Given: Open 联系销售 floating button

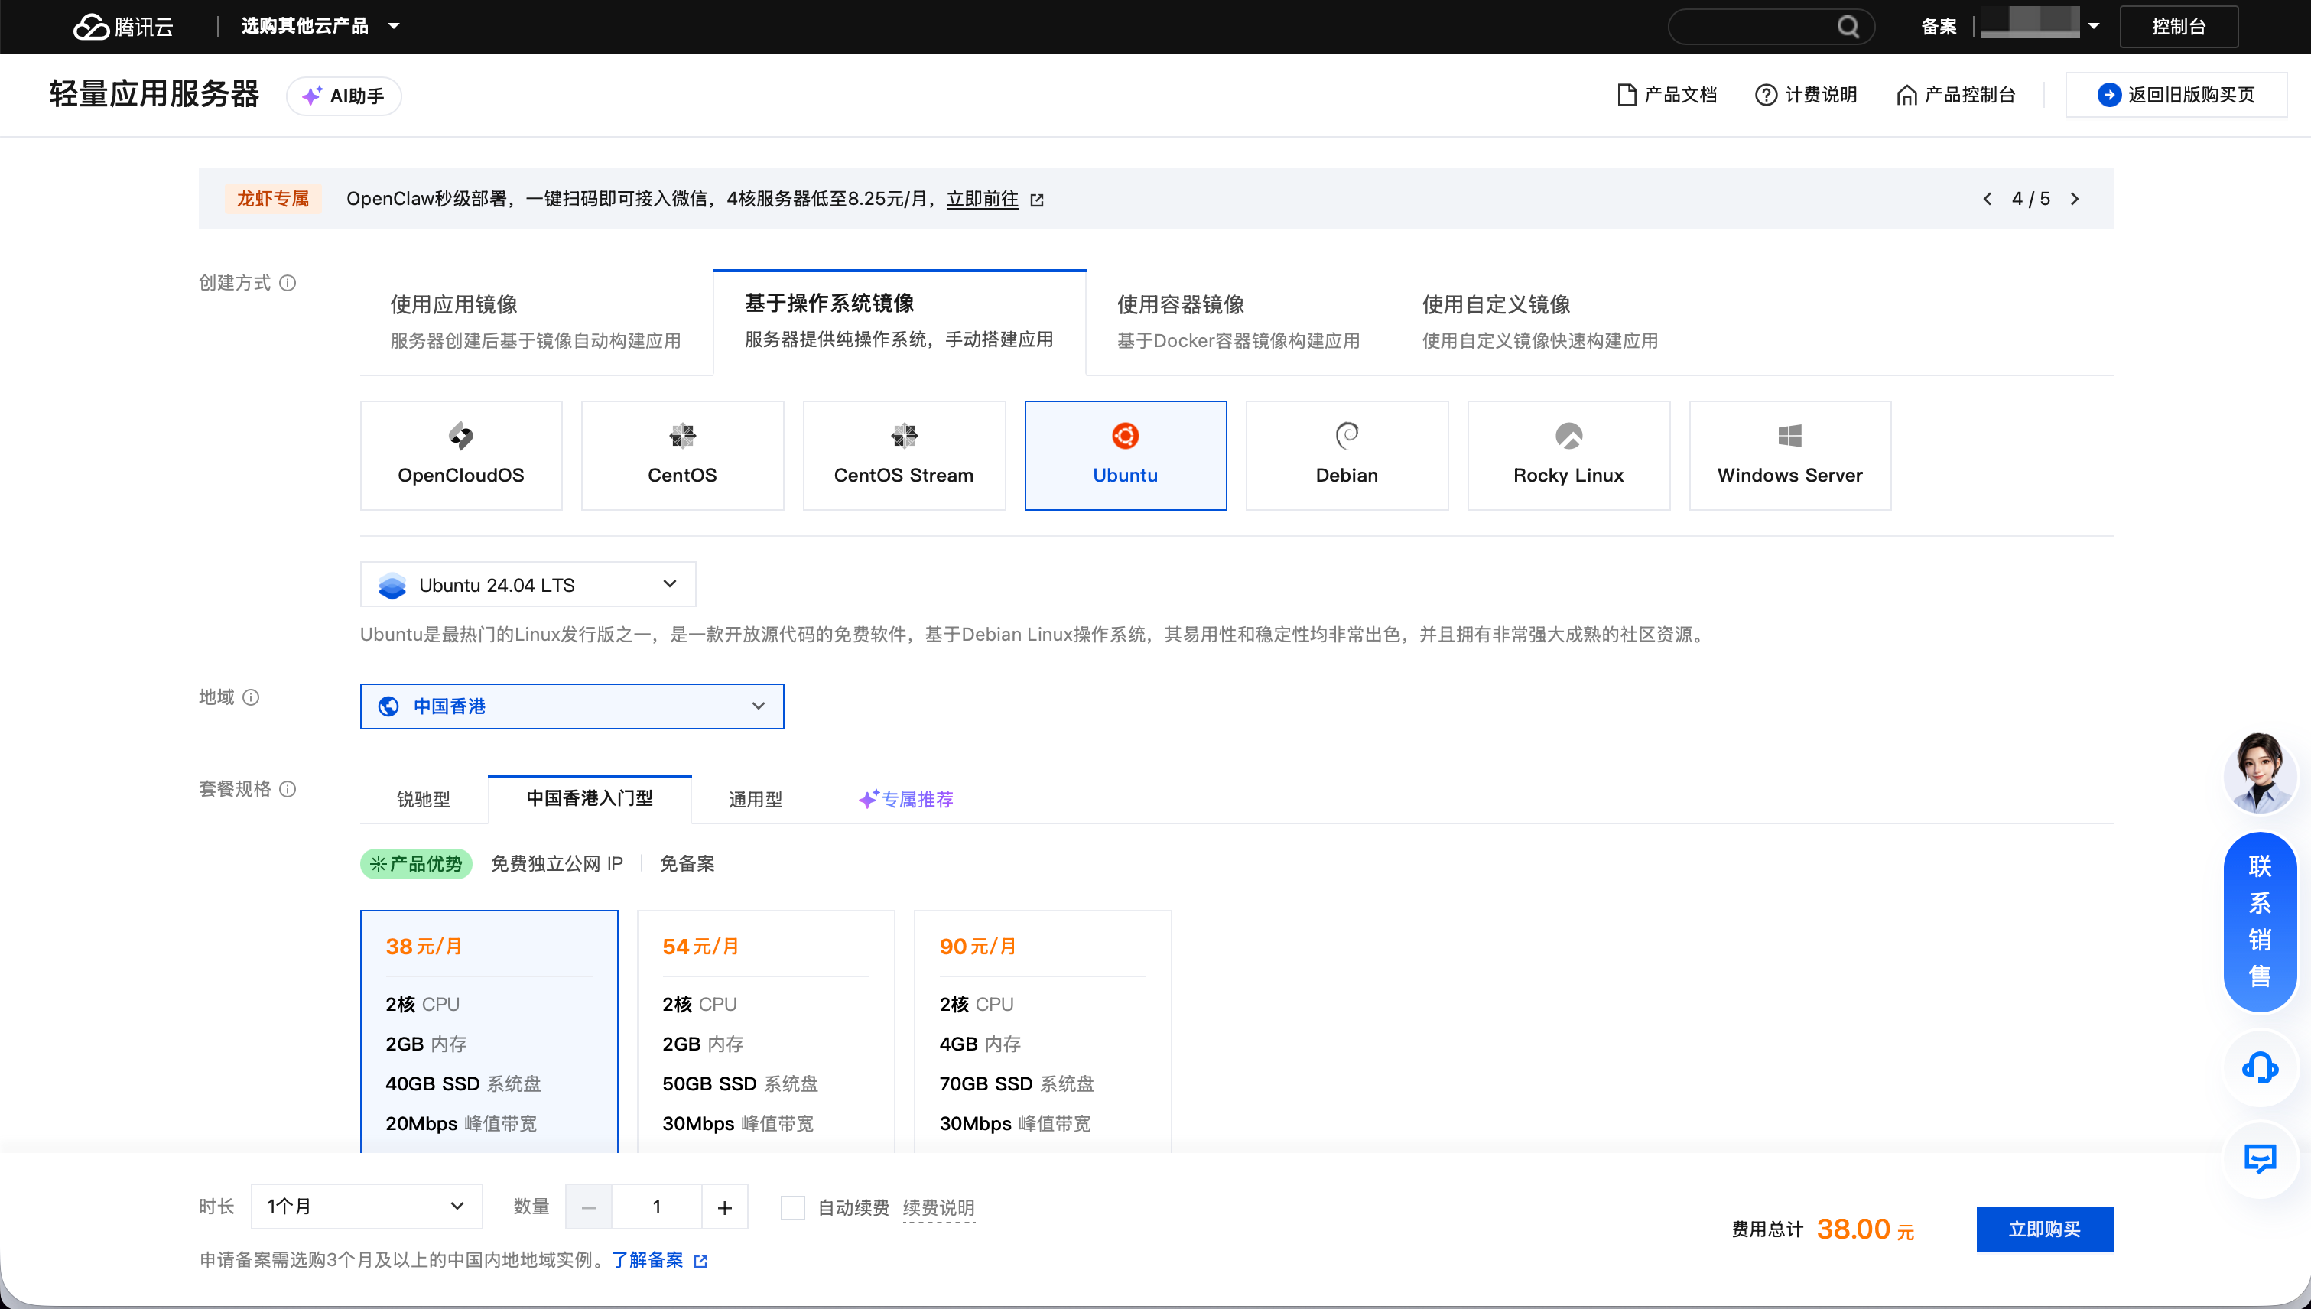Looking at the screenshot, I should point(2260,921).
